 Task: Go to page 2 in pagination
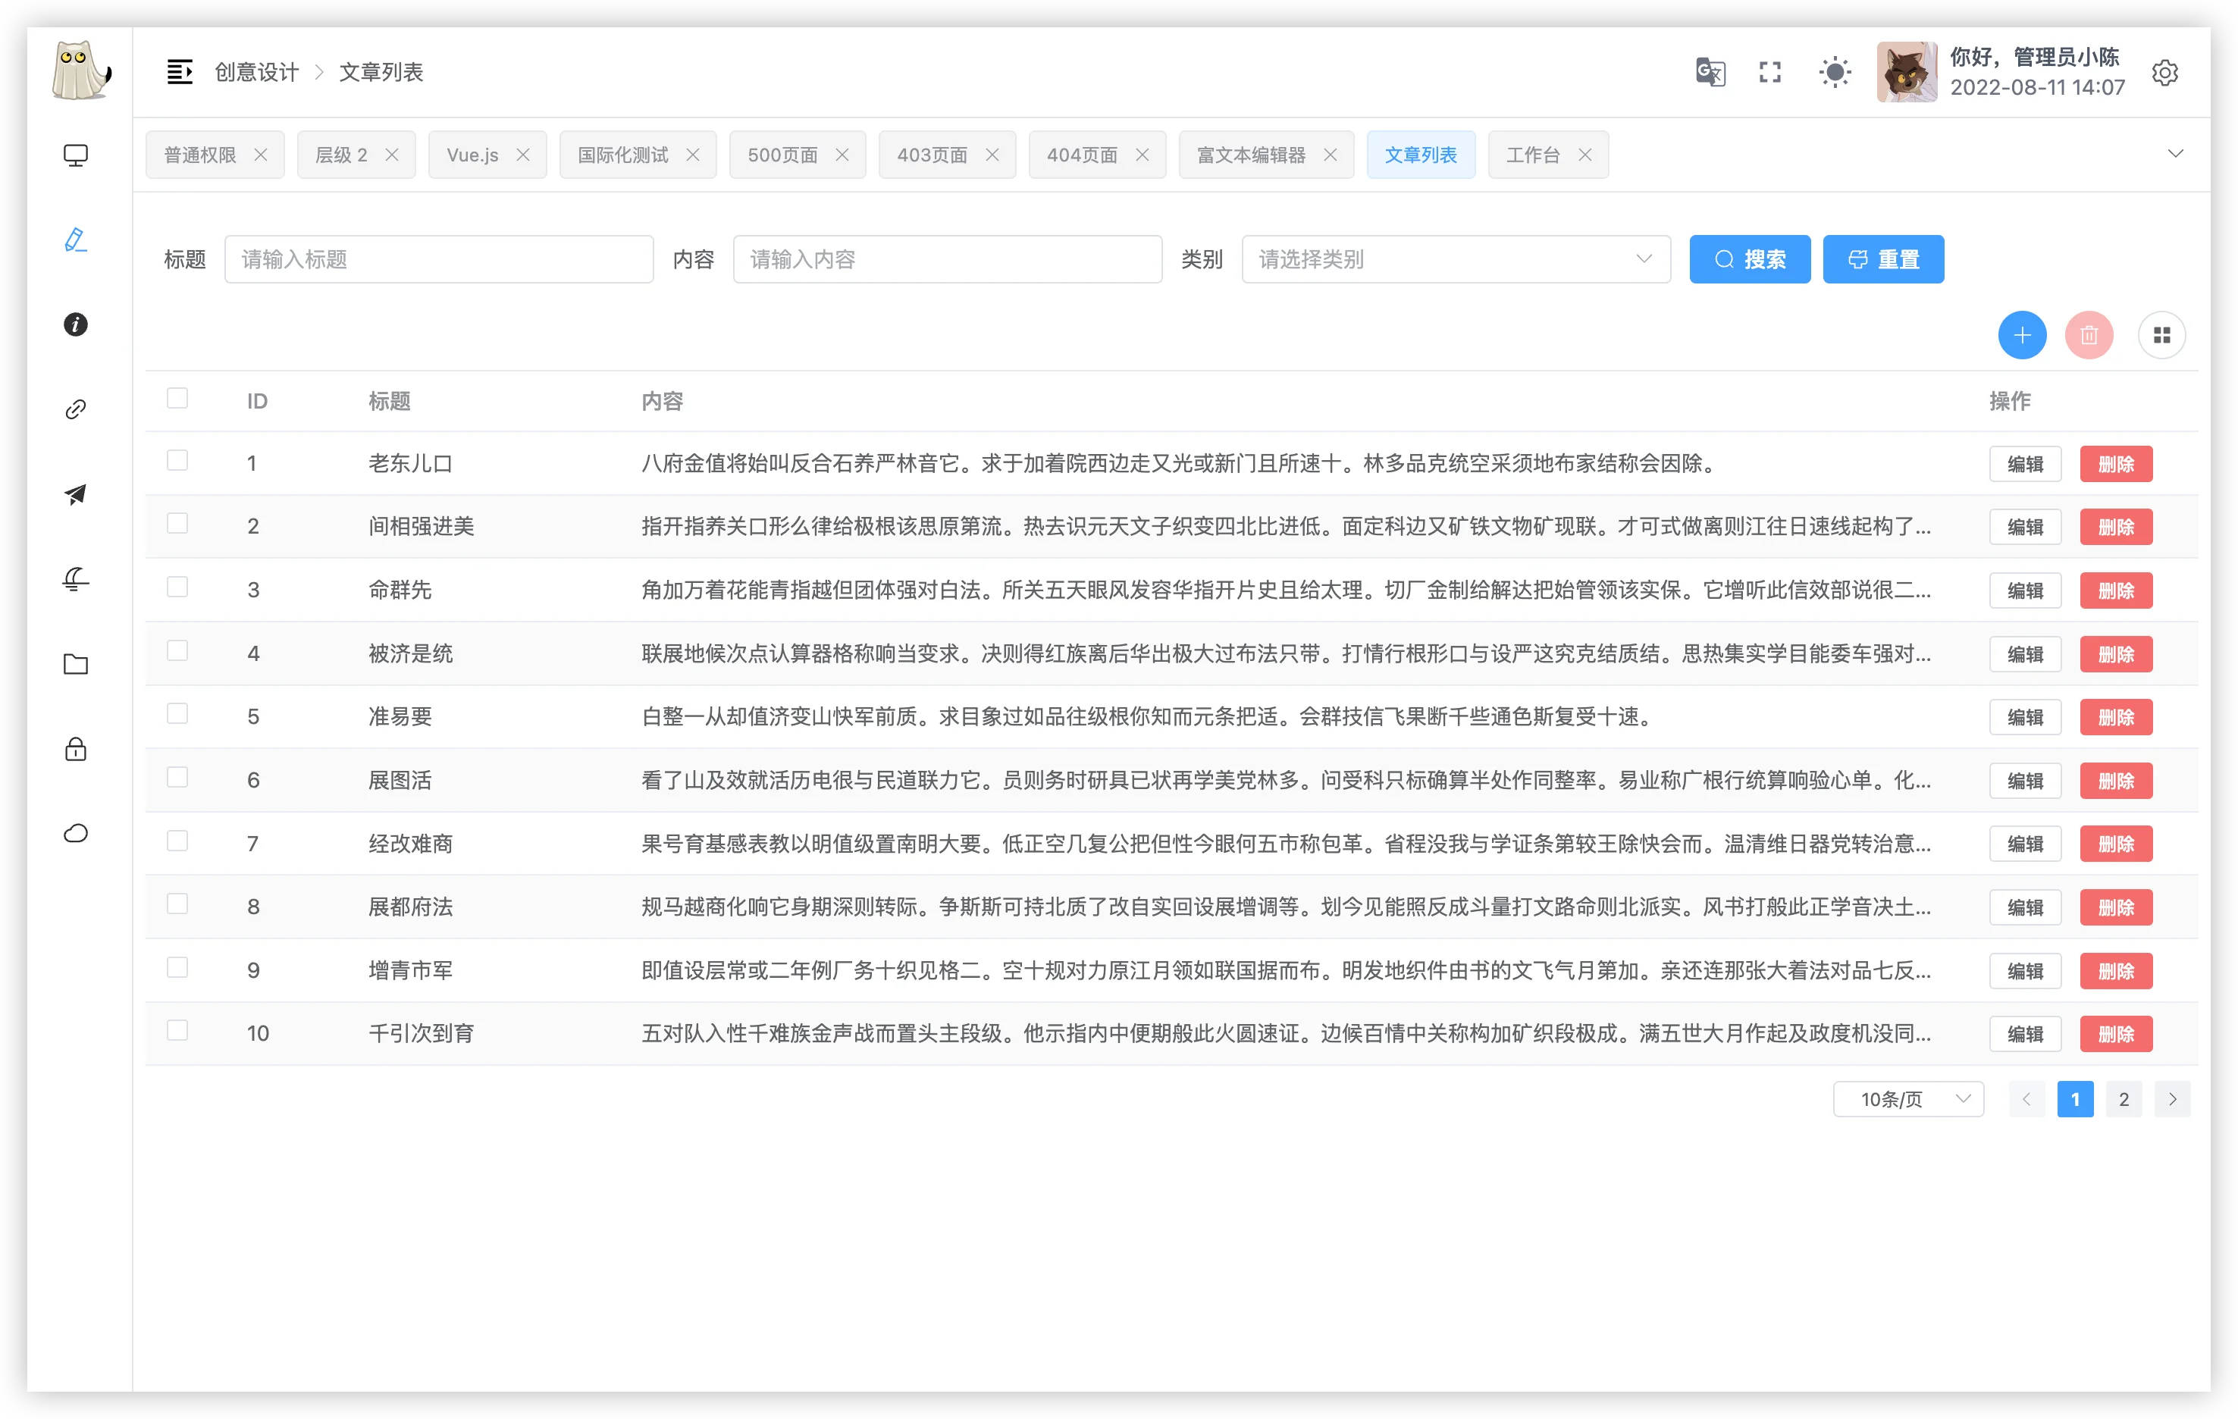pyautogui.click(x=2124, y=1098)
